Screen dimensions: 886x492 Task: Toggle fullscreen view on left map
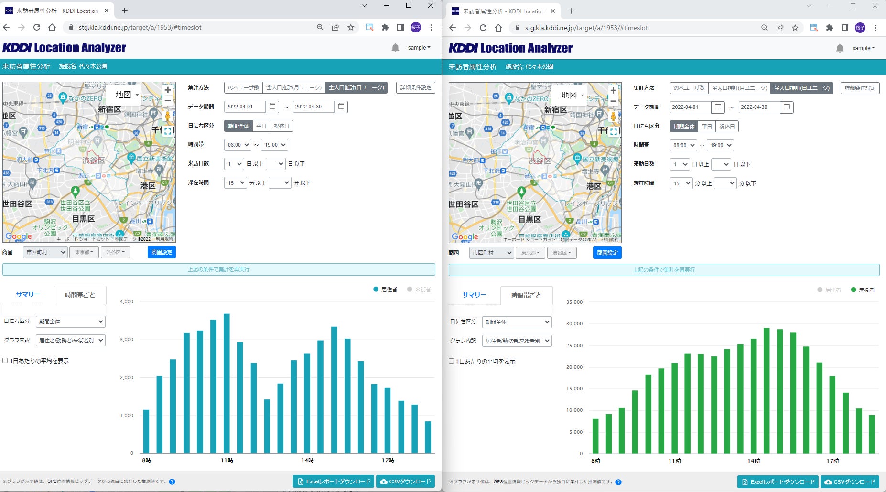tap(167, 130)
